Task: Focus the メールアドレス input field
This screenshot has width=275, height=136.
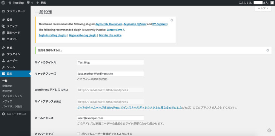Action: click(x=111, y=118)
